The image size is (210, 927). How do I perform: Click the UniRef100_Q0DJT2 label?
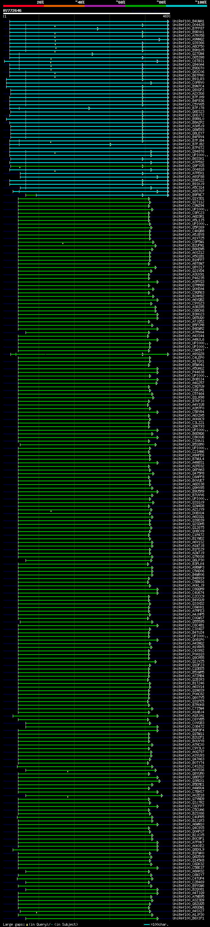click(x=188, y=115)
